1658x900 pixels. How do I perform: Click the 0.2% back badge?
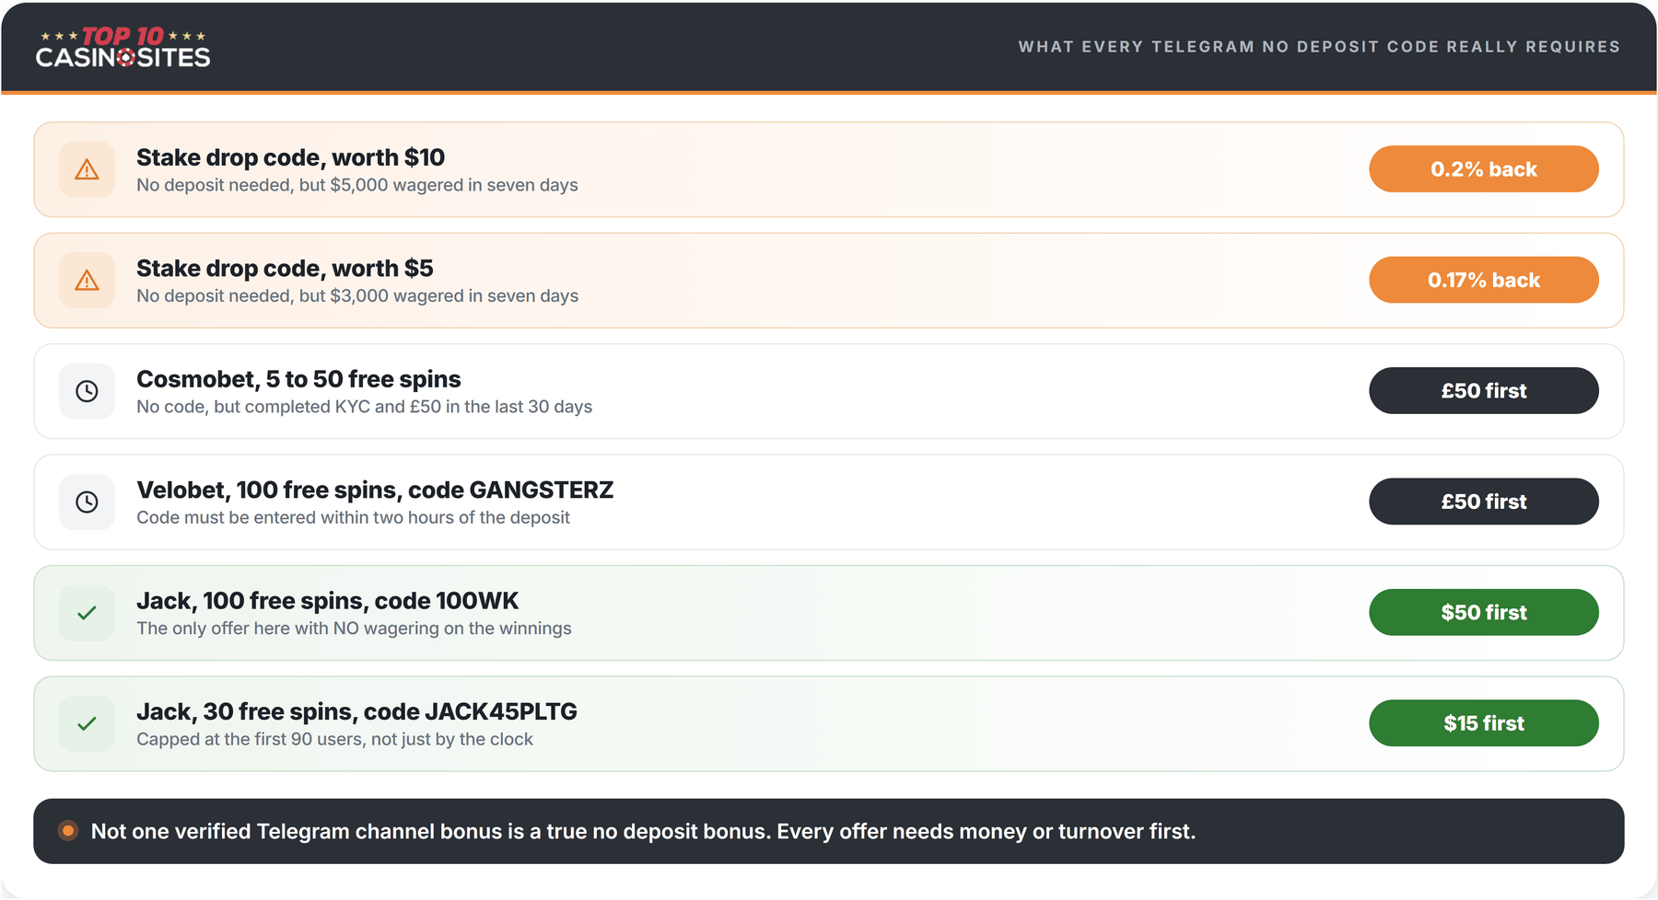(x=1483, y=169)
